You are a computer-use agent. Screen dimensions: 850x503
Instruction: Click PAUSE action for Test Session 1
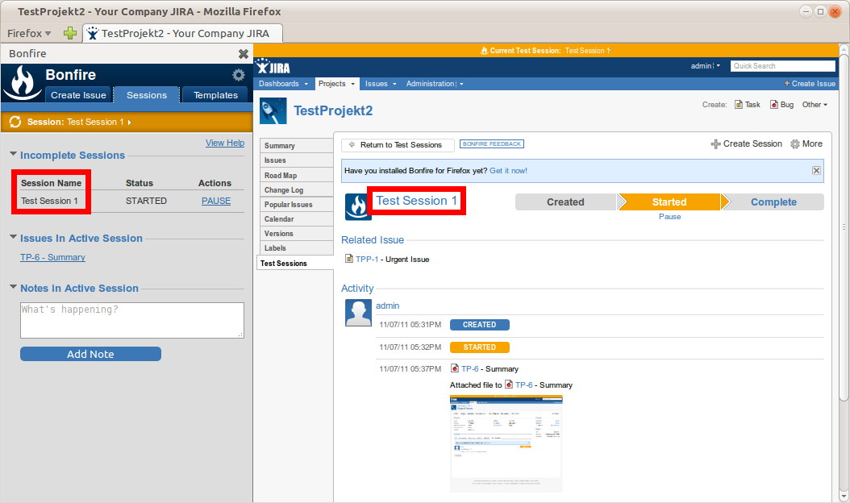click(216, 201)
